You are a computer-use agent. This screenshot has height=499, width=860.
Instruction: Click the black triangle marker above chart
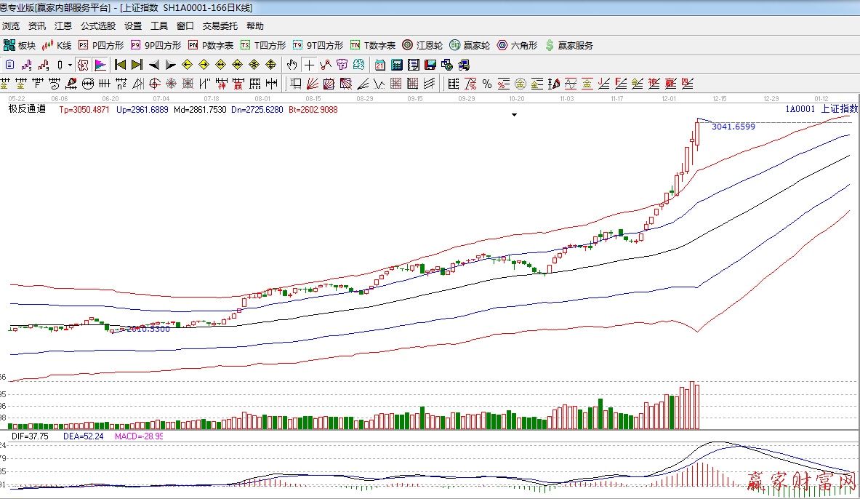(x=515, y=115)
